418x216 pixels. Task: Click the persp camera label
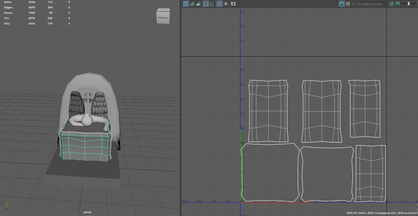88,212
